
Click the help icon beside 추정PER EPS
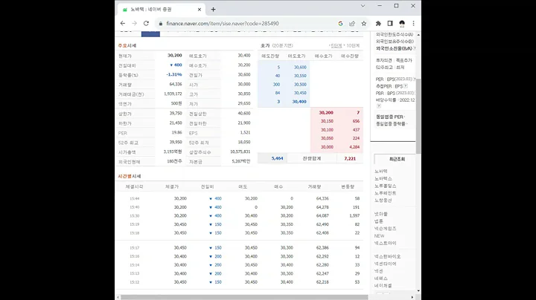[x=406, y=86]
